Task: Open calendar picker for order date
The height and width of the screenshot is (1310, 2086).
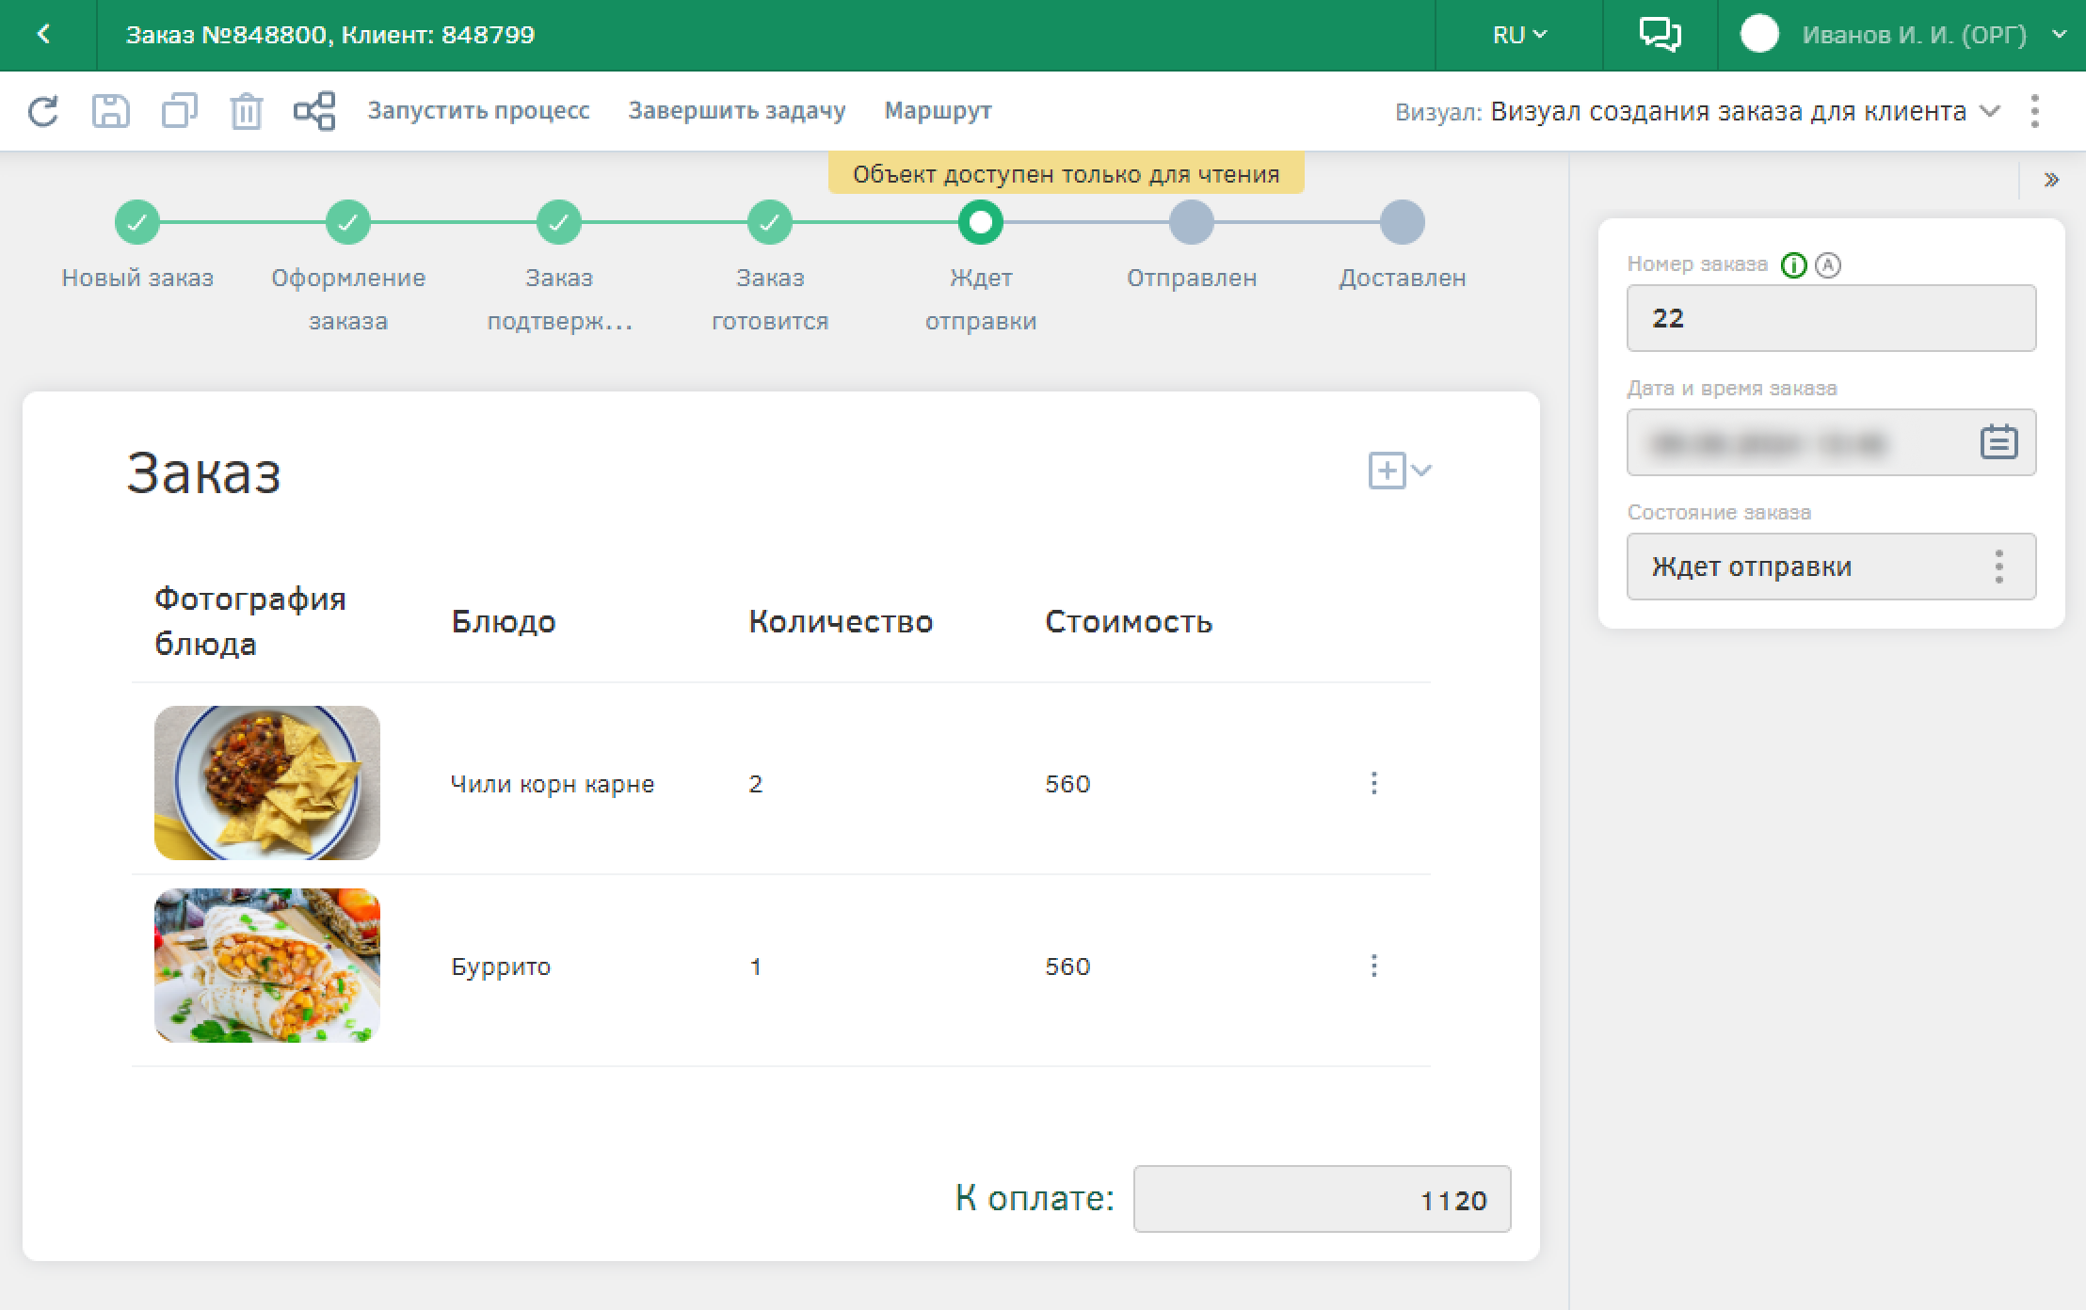Action: point(1998,441)
